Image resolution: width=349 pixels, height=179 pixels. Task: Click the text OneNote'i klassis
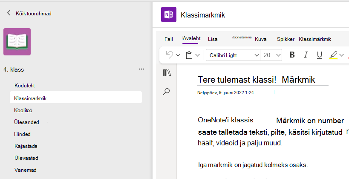[225, 120]
